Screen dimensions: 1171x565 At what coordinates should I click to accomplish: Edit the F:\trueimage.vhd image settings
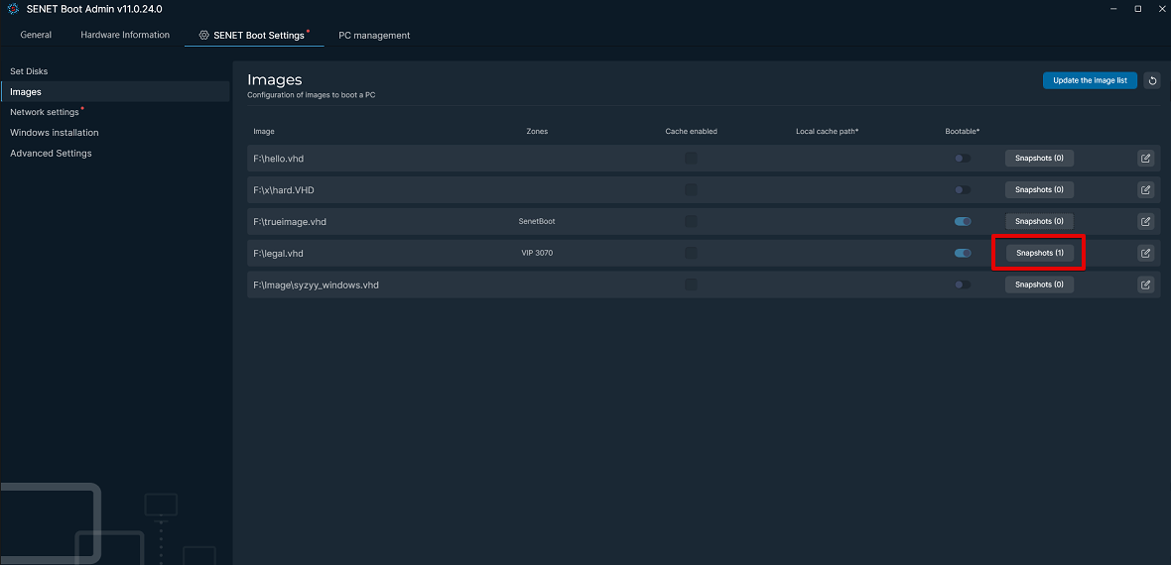pos(1145,222)
